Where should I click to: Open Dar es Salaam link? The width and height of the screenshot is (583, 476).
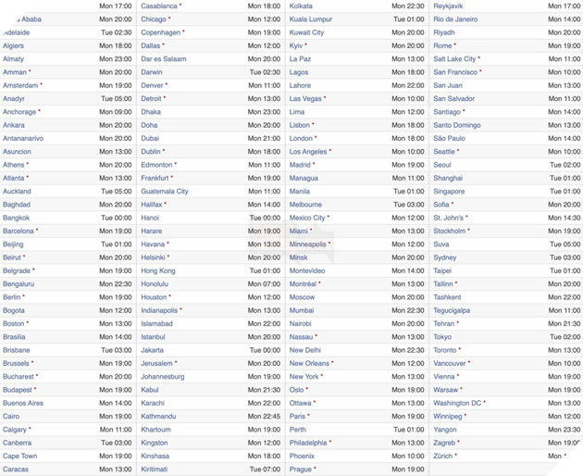tap(163, 58)
